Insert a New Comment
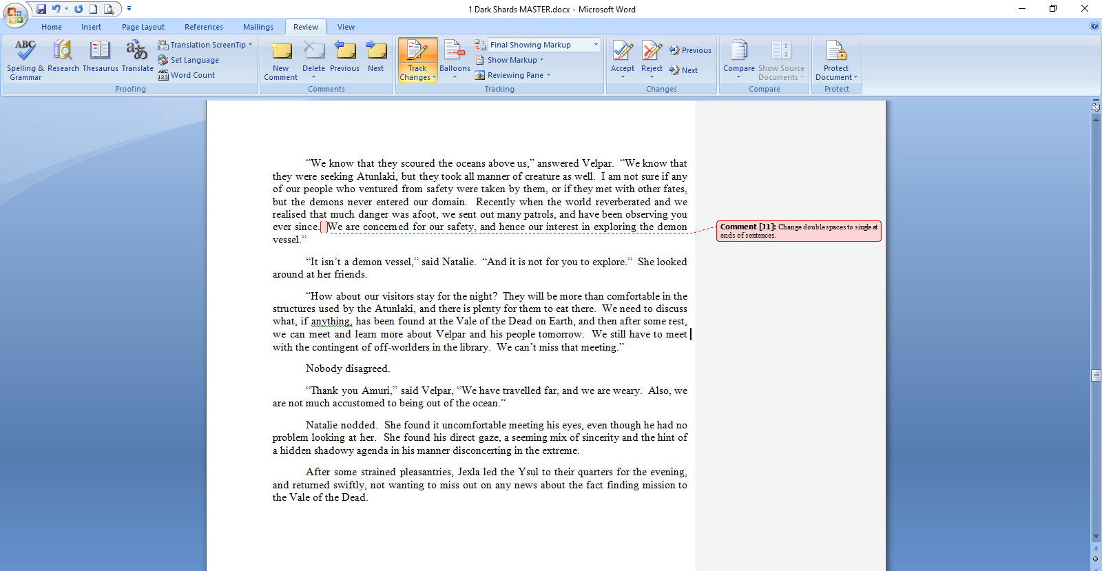The width and height of the screenshot is (1102, 571). 280,59
